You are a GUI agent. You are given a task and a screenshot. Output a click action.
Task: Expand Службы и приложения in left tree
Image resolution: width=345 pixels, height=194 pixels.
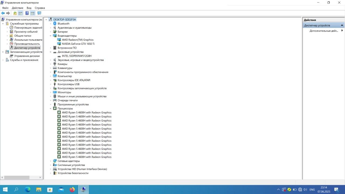3,60
